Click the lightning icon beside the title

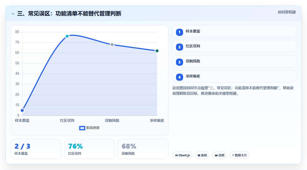point(13,14)
